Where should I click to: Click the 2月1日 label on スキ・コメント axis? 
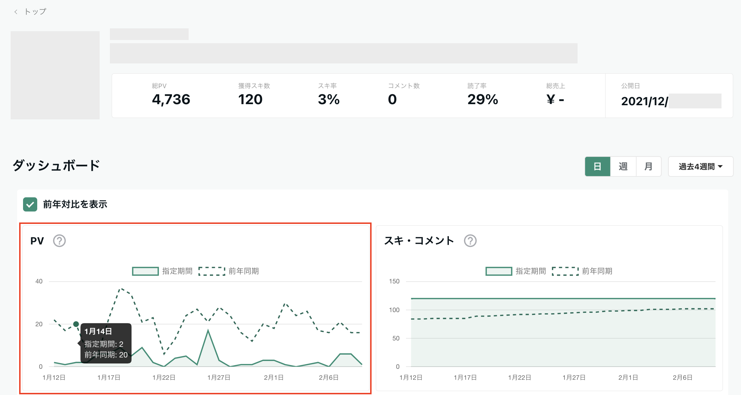click(x=628, y=378)
